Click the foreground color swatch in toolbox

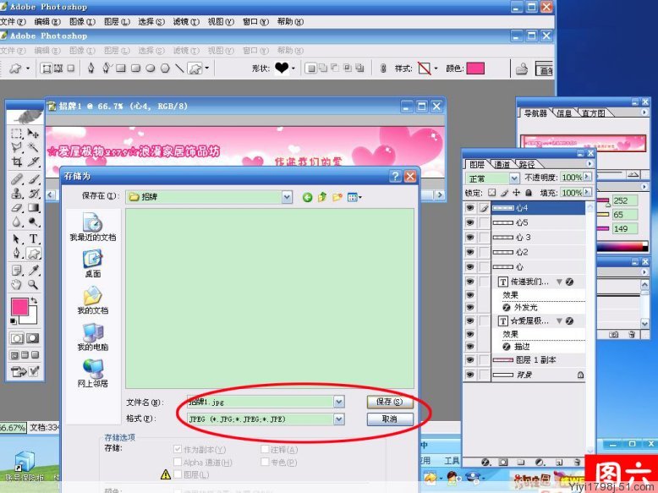pos(19,307)
